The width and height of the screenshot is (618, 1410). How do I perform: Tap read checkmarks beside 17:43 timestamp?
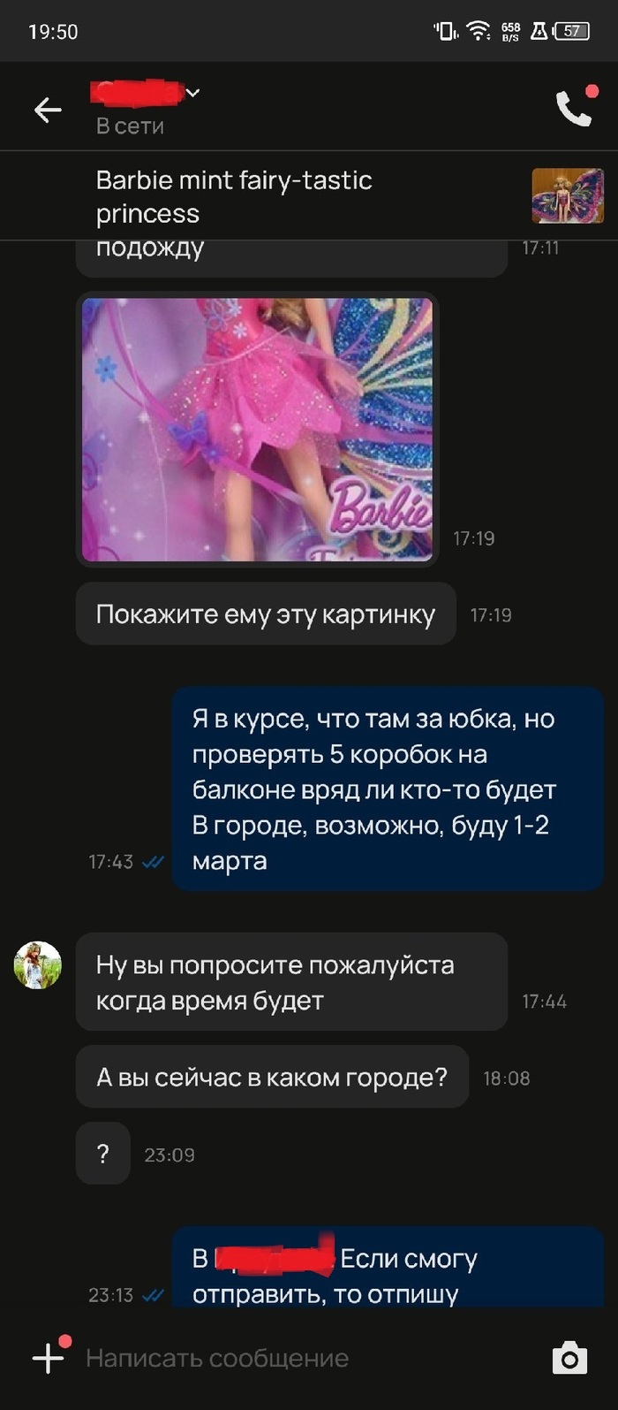coord(153,862)
